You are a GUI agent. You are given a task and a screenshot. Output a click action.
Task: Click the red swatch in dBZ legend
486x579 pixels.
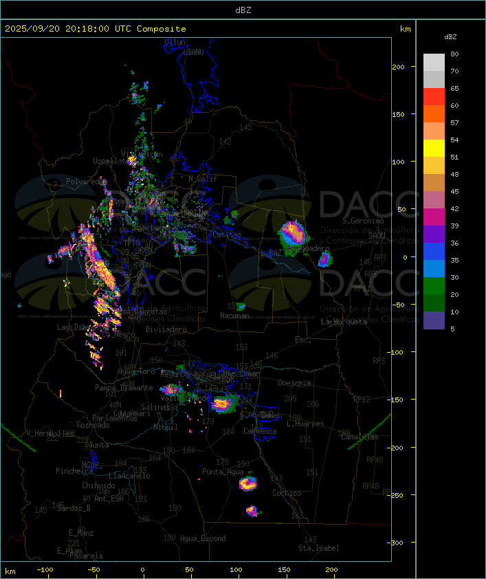(434, 97)
